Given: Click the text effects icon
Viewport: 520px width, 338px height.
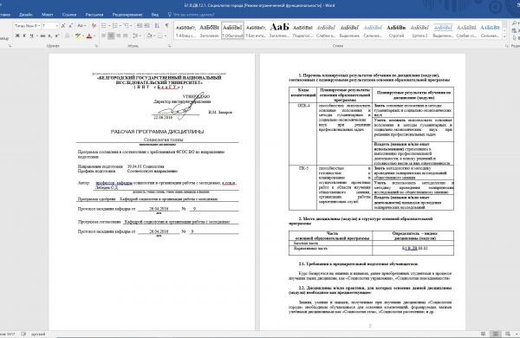Looking at the screenshot, I should pos(68,36).
